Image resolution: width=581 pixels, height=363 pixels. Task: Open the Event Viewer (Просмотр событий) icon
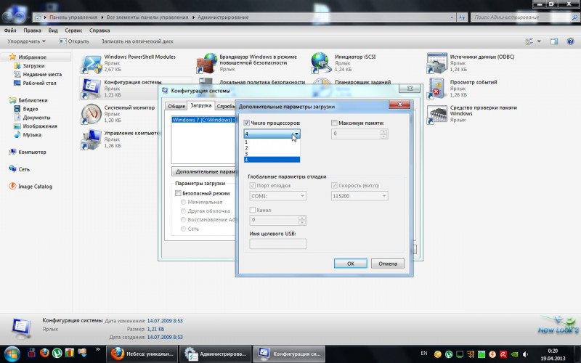coord(436,88)
